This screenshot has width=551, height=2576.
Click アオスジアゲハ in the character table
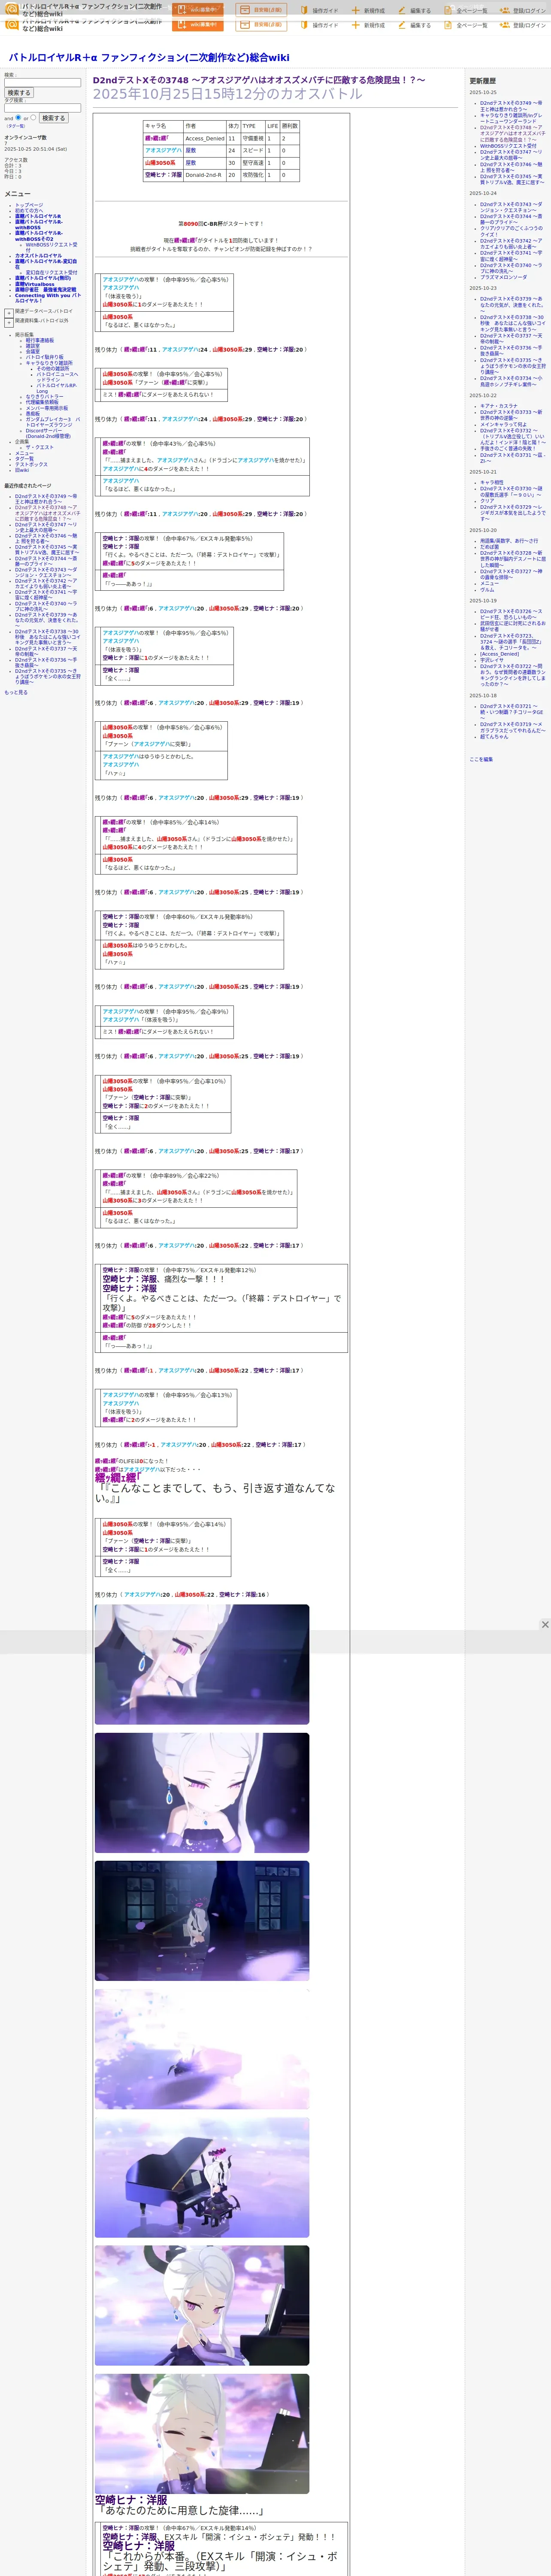point(163,151)
